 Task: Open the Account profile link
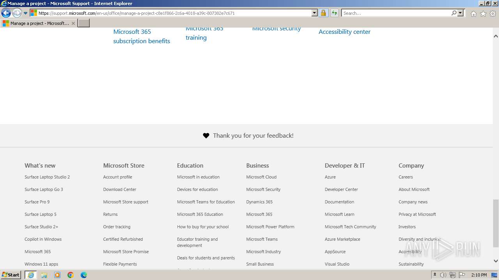pos(117,177)
